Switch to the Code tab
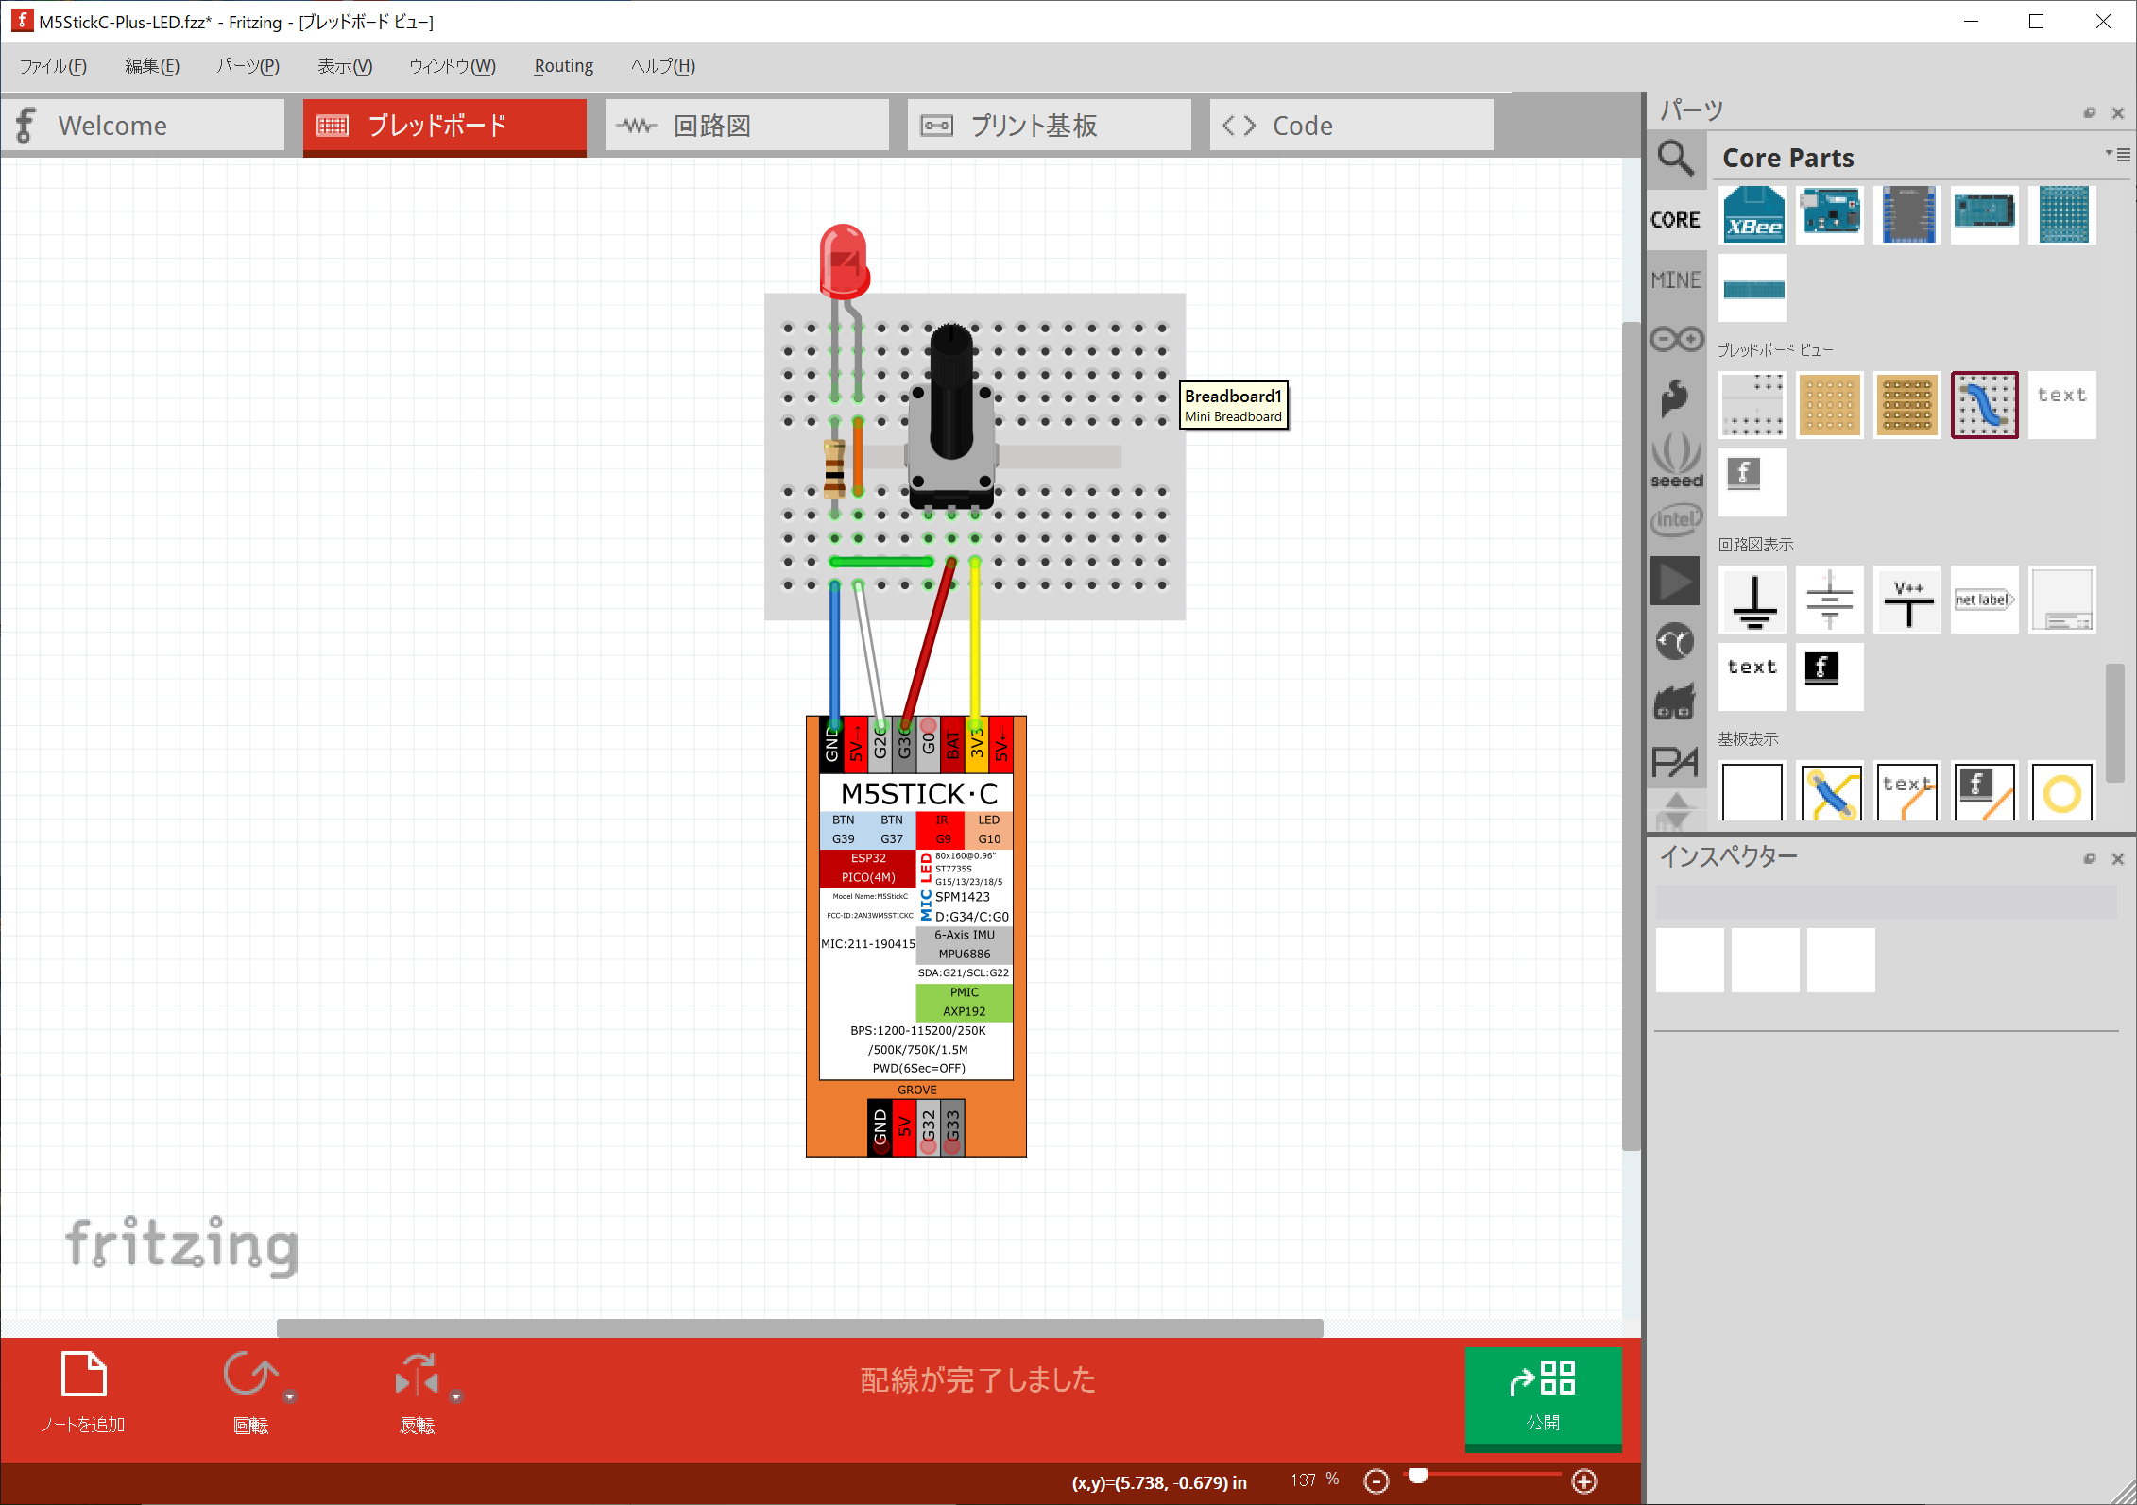The image size is (2137, 1505). [1351, 125]
